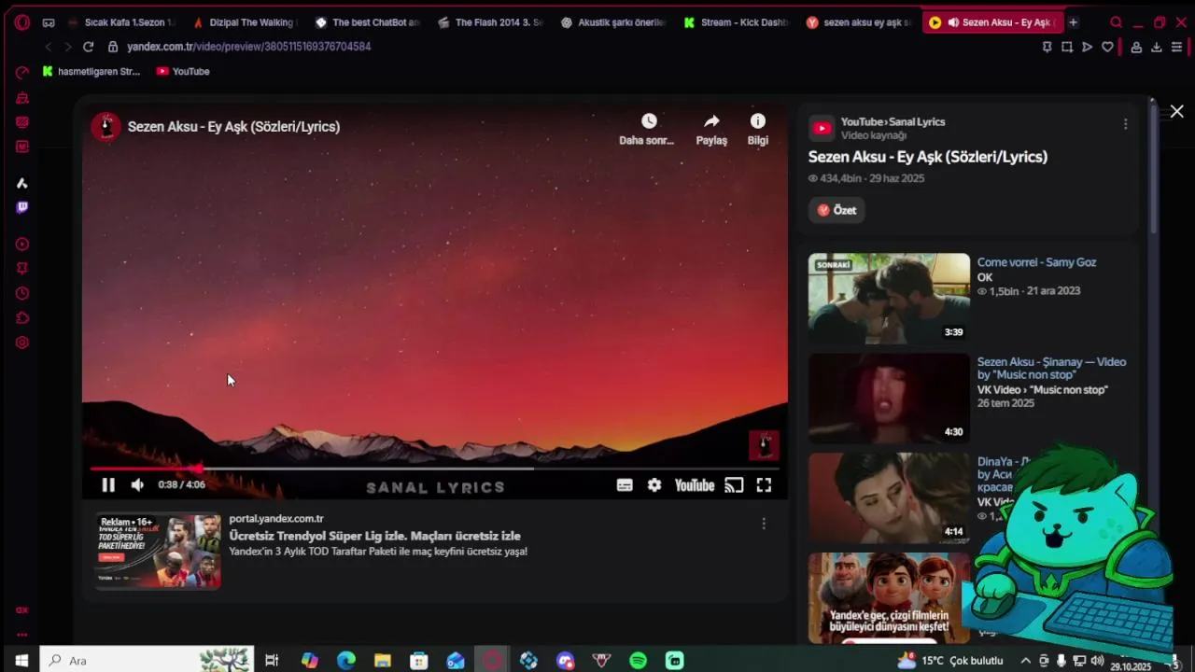Open Opera menu logo button
This screenshot has width=1195, height=672.
tap(21, 22)
